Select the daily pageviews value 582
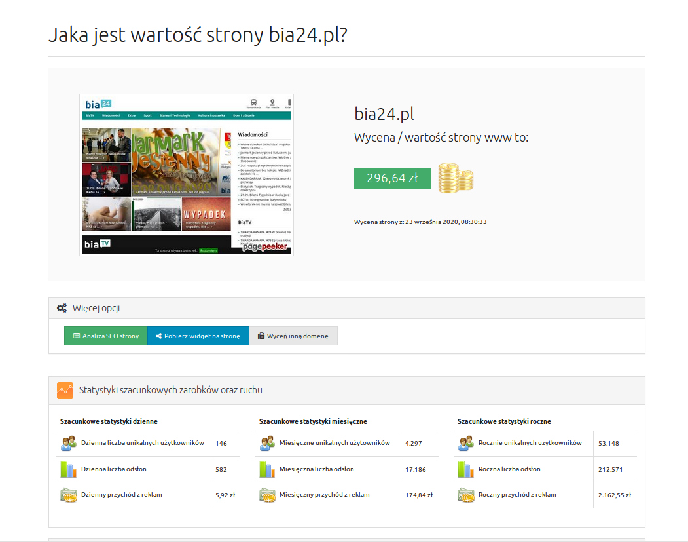Viewport: 688px width, 542px height. click(x=221, y=469)
